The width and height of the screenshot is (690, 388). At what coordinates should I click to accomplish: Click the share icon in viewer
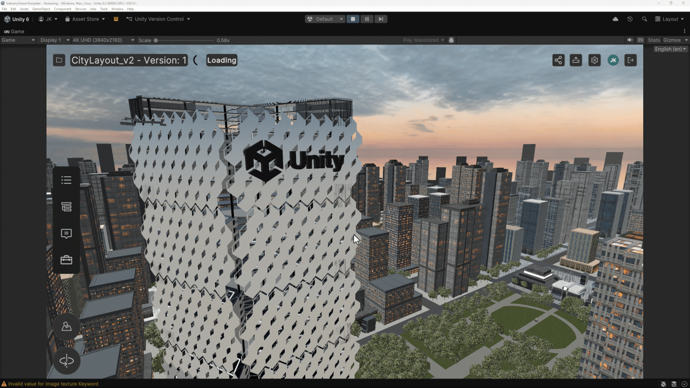point(558,60)
